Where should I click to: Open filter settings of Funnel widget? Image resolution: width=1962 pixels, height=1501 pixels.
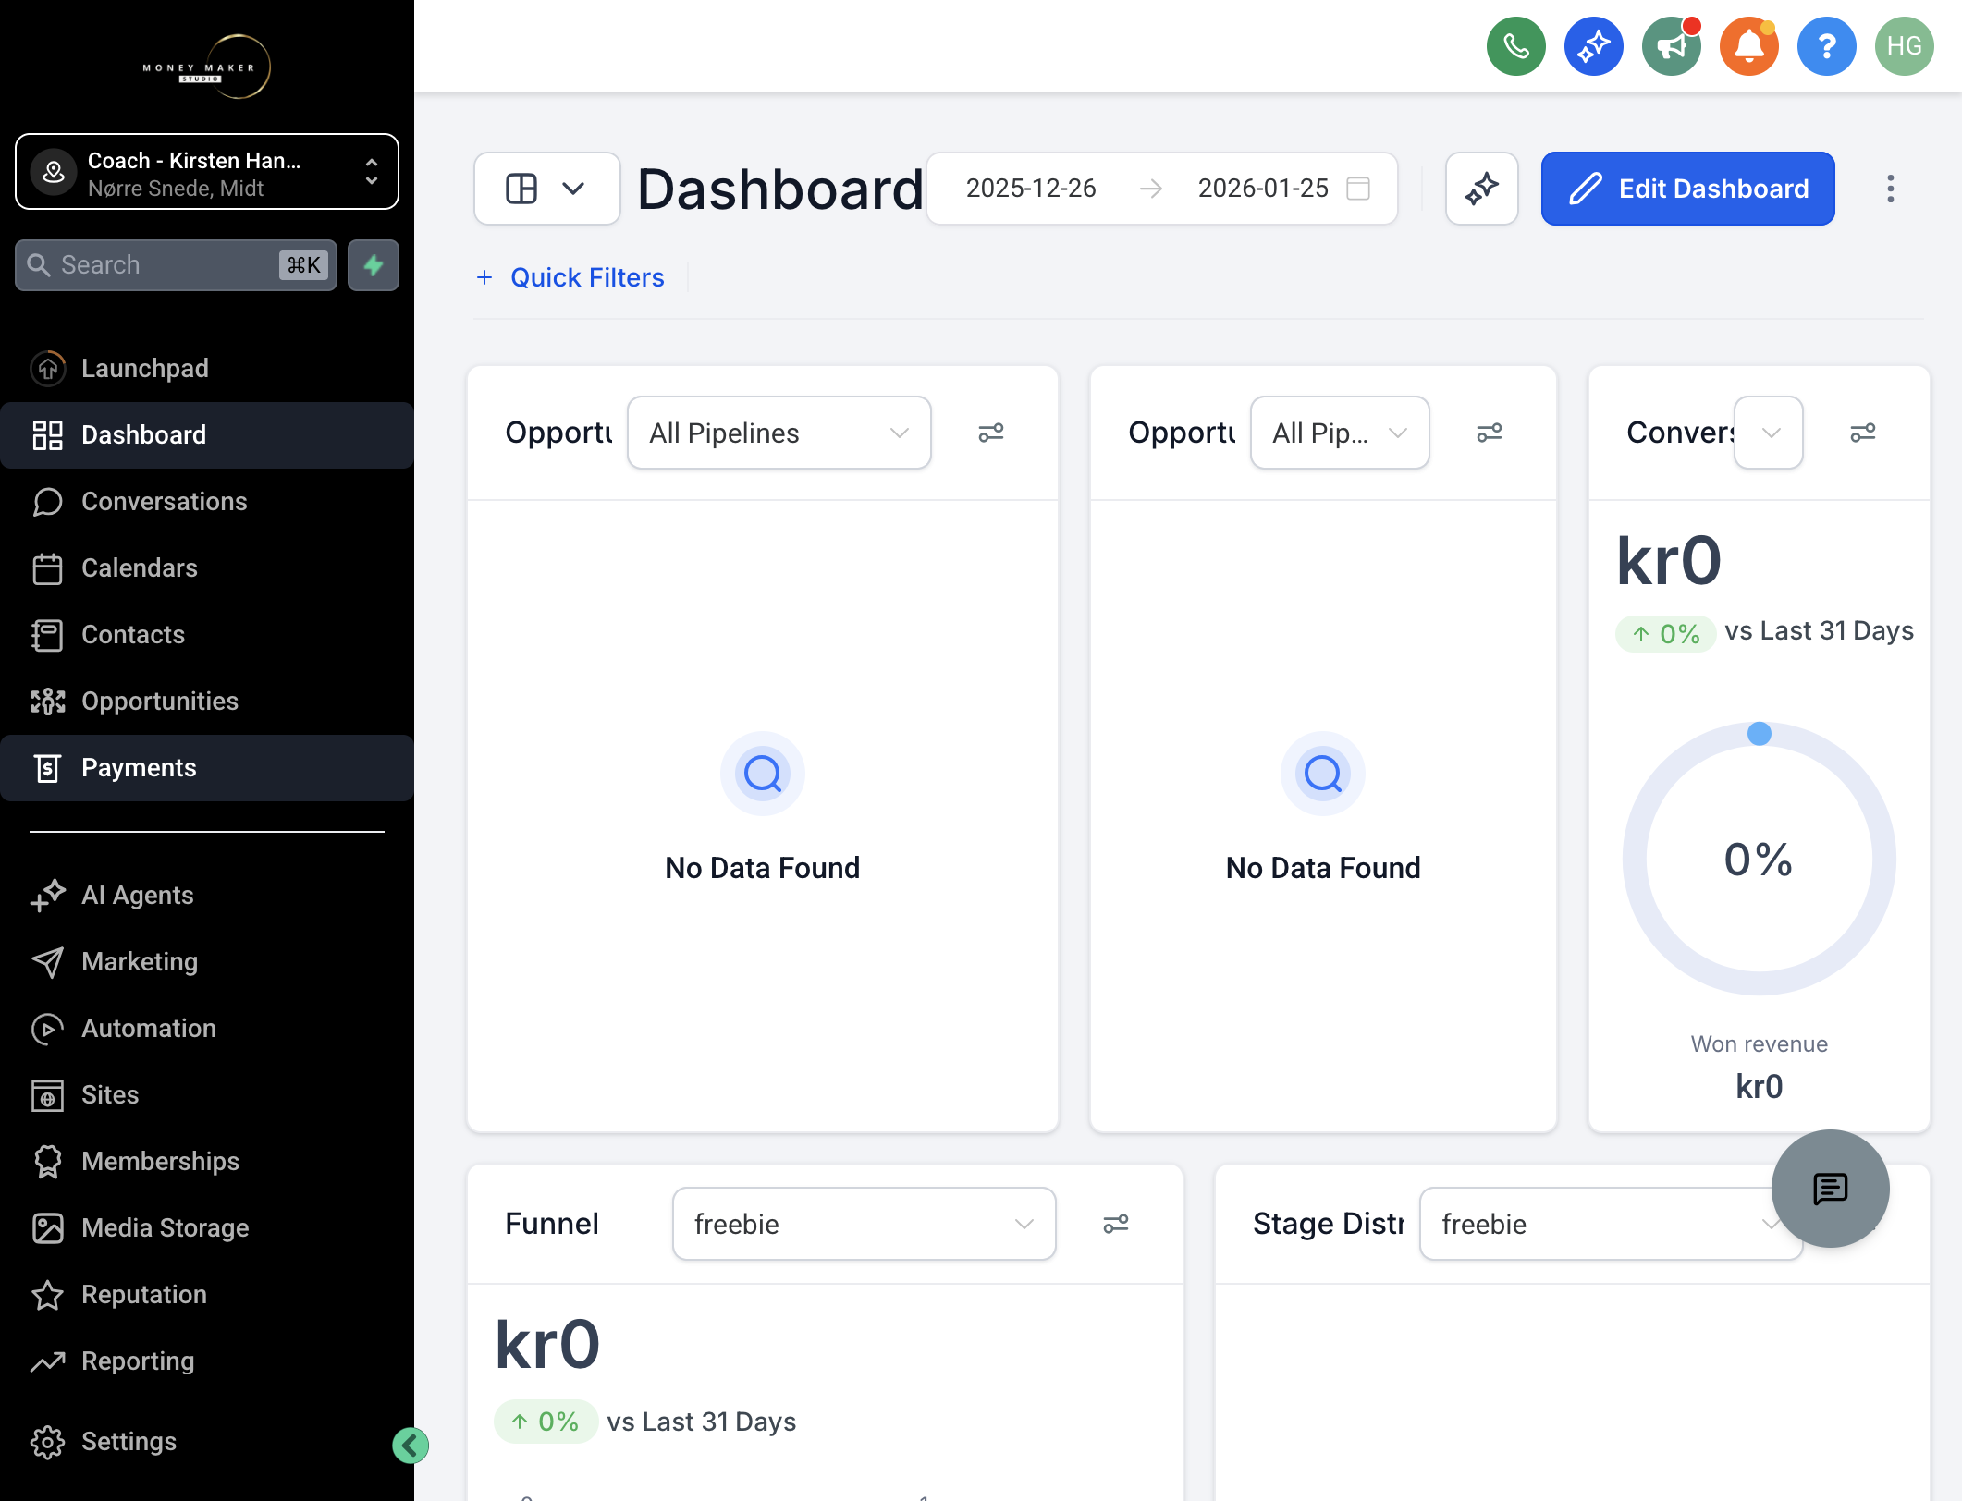click(1116, 1224)
